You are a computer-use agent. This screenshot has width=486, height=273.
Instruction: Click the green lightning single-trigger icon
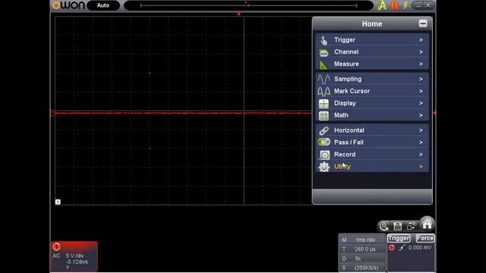point(406,5)
